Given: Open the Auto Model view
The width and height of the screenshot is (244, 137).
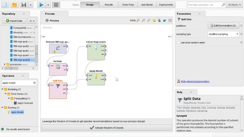Looking at the screenshot, I should (147, 5).
